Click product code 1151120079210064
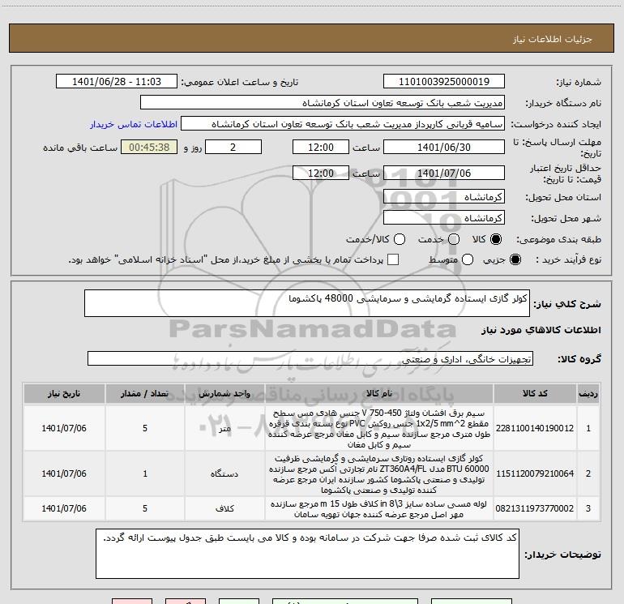This screenshot has height=604, width=624. (535, 473)
